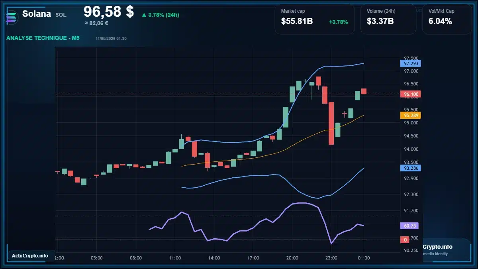Click the large red candle at 23:00
This screenshot has width=478, height=269.
pyautogui.click(x=331, y=123)
